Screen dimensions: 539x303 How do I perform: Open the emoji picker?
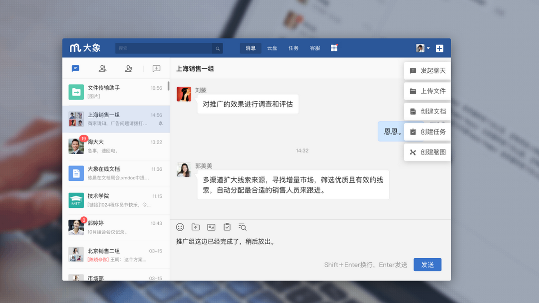[180, 227]
